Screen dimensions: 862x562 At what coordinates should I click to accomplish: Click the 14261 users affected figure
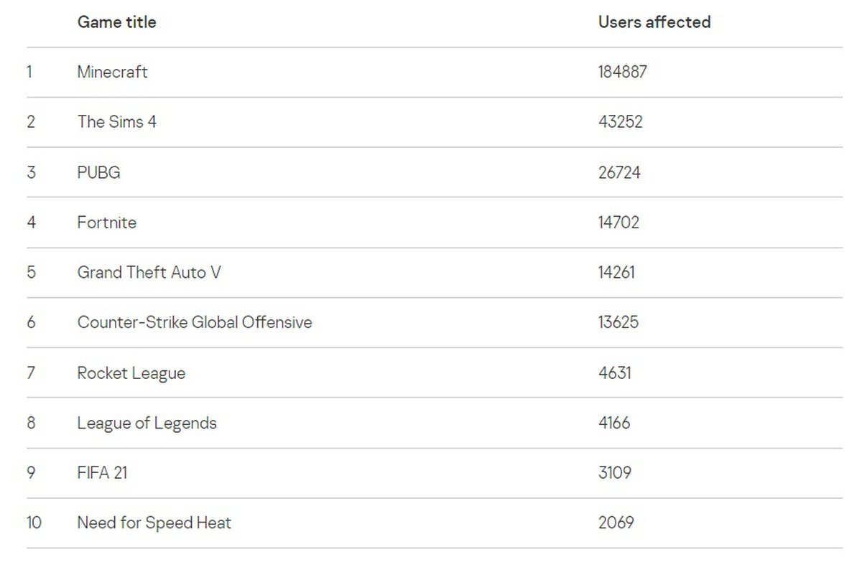[616, 273]
